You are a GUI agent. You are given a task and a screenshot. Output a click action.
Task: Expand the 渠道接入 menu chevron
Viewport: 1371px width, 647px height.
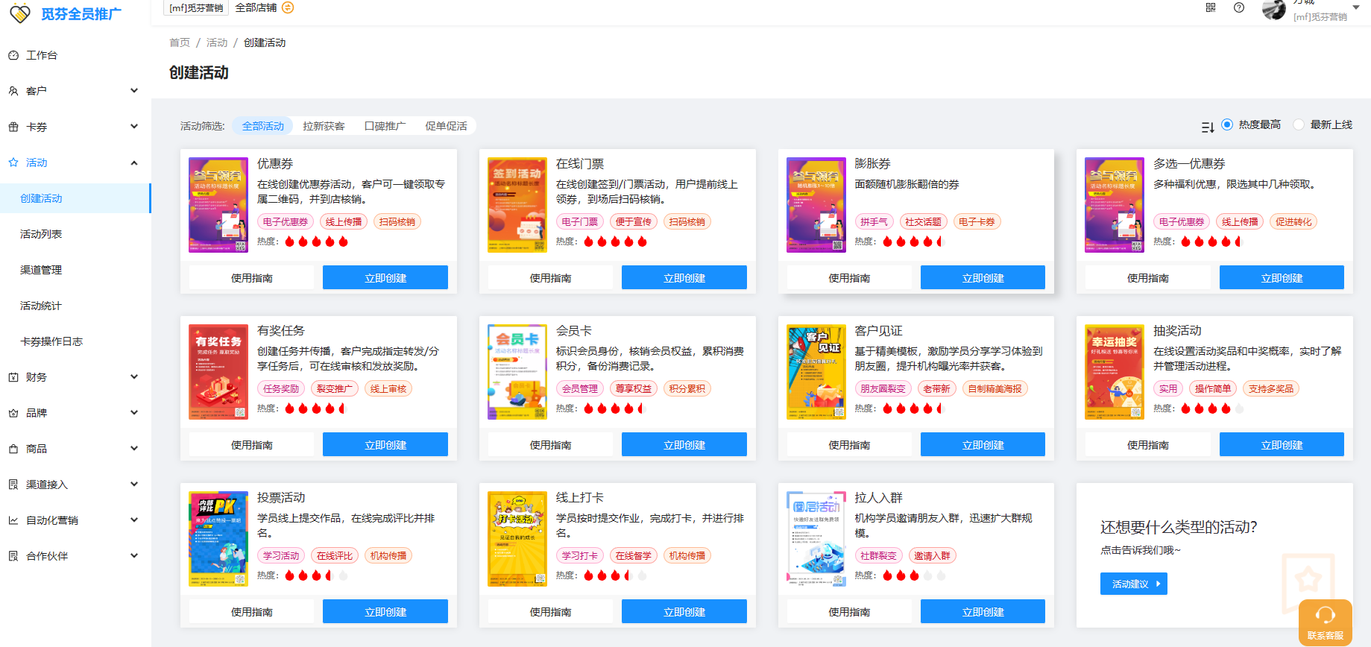134,485
